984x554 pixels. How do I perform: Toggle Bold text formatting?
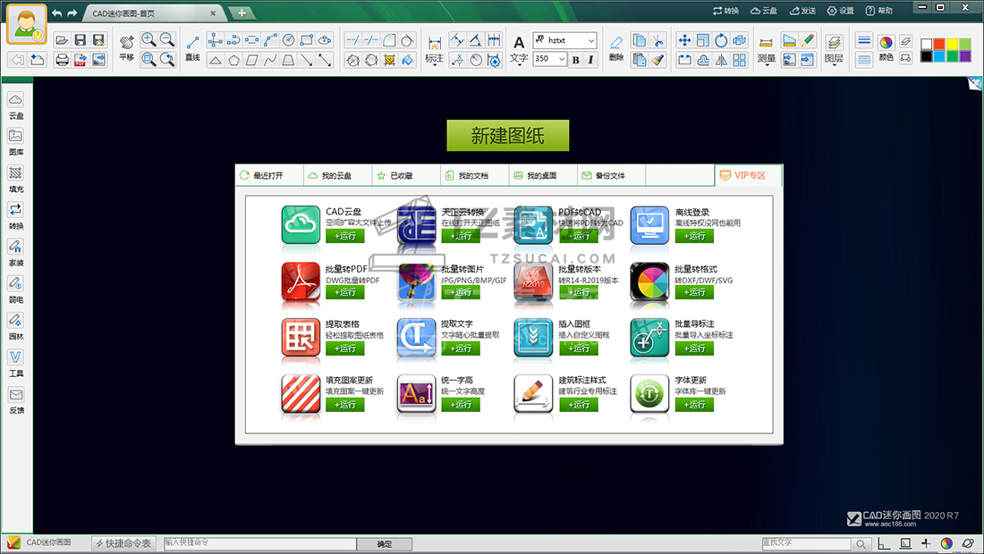point(575,60)
